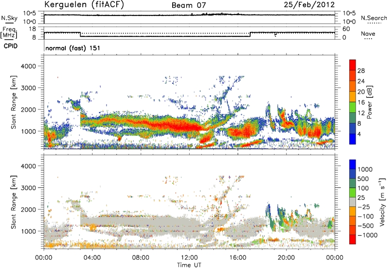Click the 'Beam 07' heading
Image resolution: width=387 pixels, height=268 pixels.
tap(189, 5)
